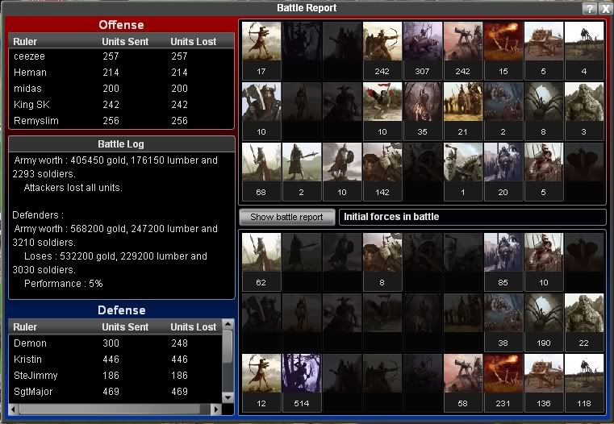Click Offense Units Lost column header

click(x=193, y=41)
